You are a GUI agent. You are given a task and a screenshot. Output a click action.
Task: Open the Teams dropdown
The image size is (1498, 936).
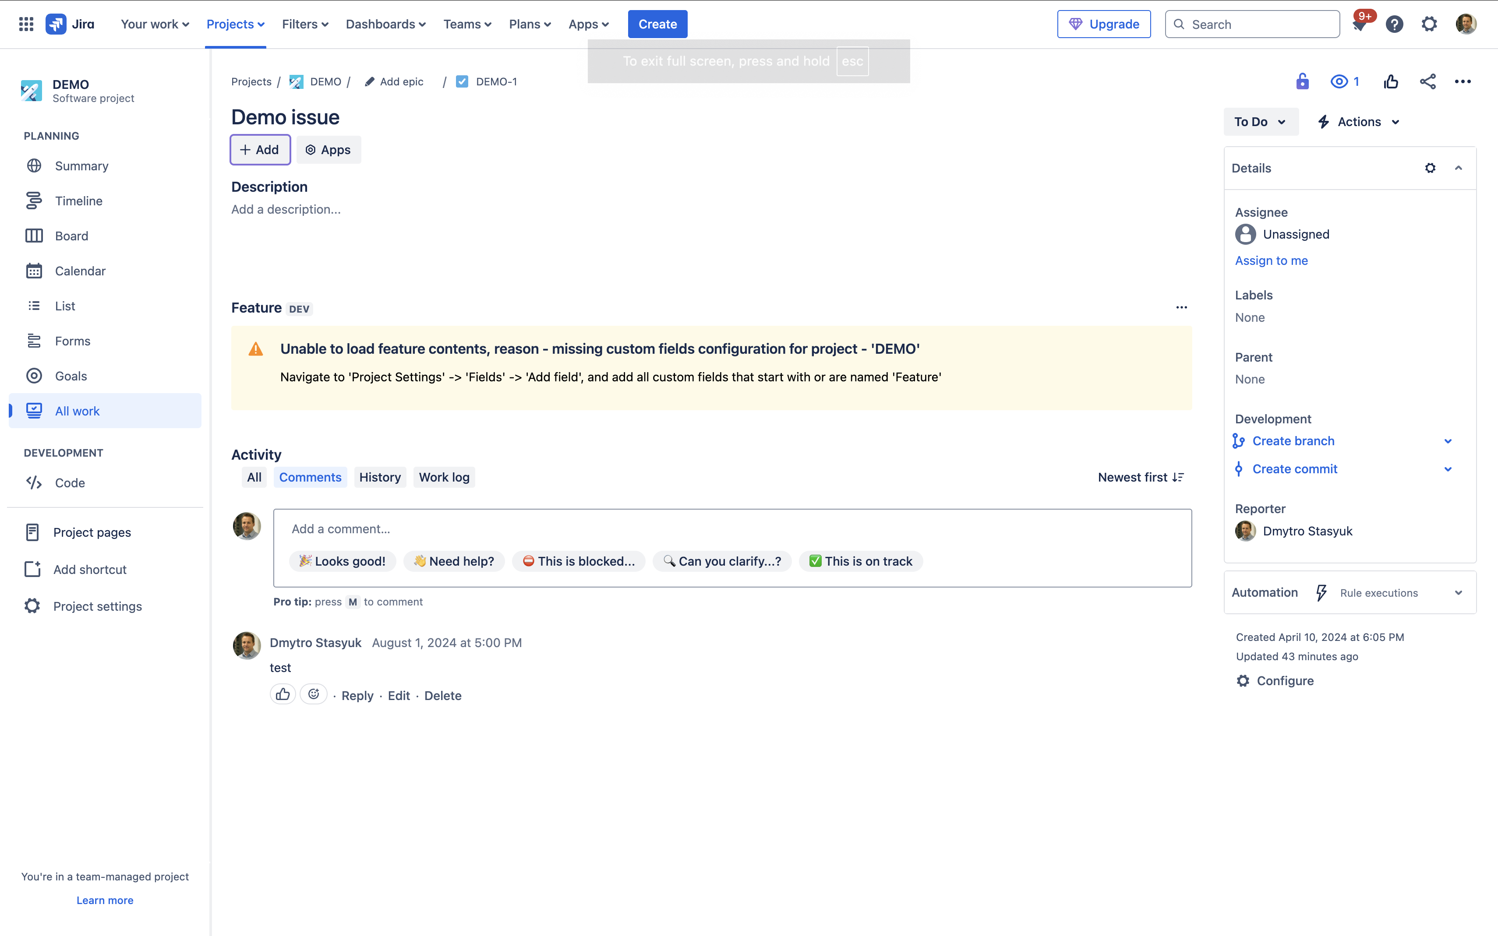[x=467, y=24]
